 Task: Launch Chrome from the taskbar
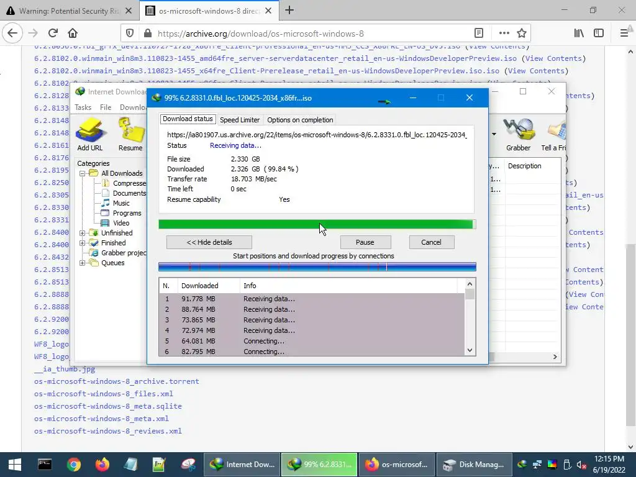click(74, 465)
